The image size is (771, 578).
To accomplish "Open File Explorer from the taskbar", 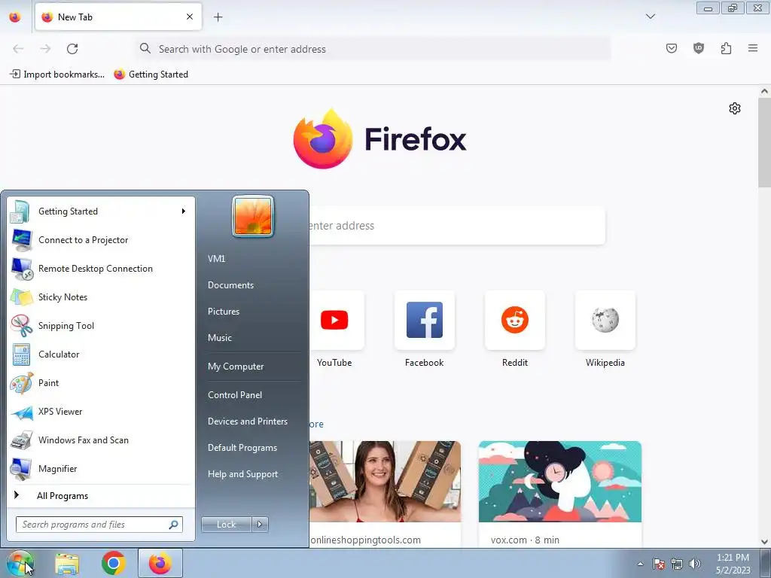I will tap(67, 564).
